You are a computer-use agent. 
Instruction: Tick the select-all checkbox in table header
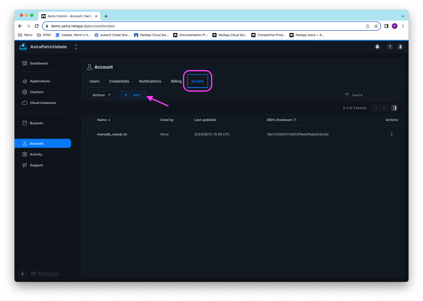coord(89,120)
